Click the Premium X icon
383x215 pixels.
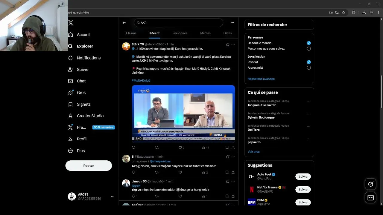(71, 127)
